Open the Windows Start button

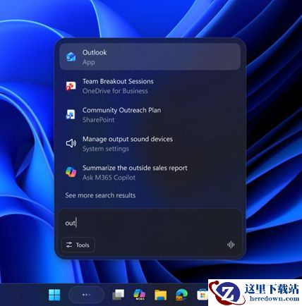pos(54,295)
